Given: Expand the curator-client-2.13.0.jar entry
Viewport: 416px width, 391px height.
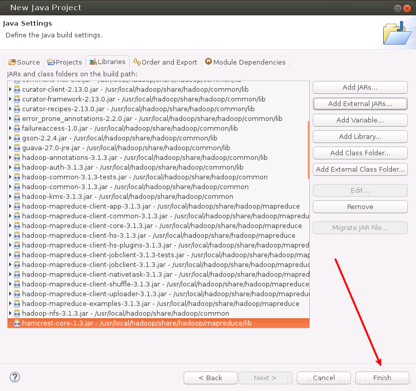Looking at the screenshot, I should point(10,89).
